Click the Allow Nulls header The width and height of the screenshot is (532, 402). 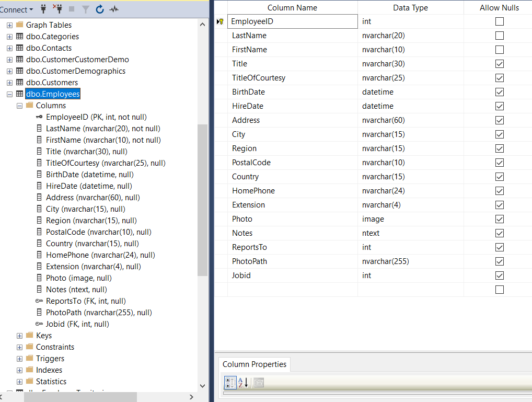[x=499, y=7]
